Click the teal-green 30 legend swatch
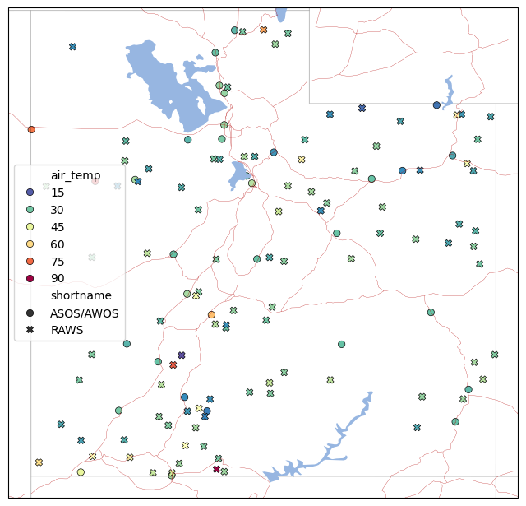The height and width of the screenshot is (506, 526). pyautogui.click(x=30, y=210)
